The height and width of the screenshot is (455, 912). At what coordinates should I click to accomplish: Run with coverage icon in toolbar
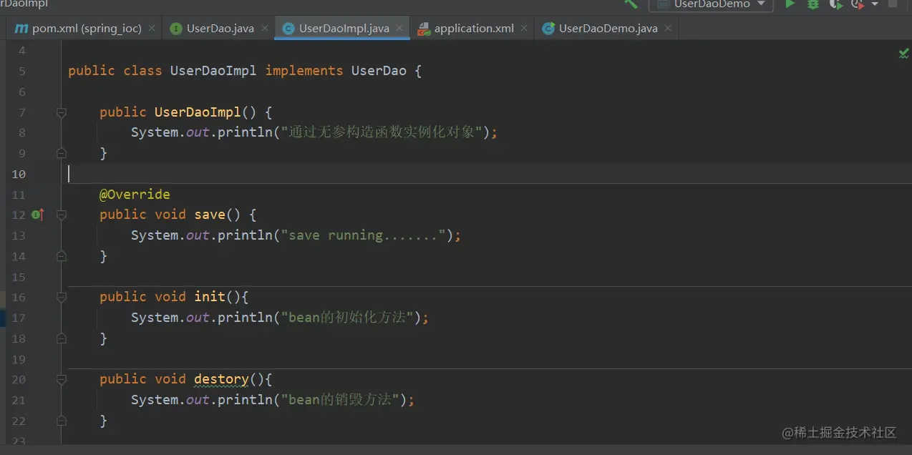pos(835,4)
